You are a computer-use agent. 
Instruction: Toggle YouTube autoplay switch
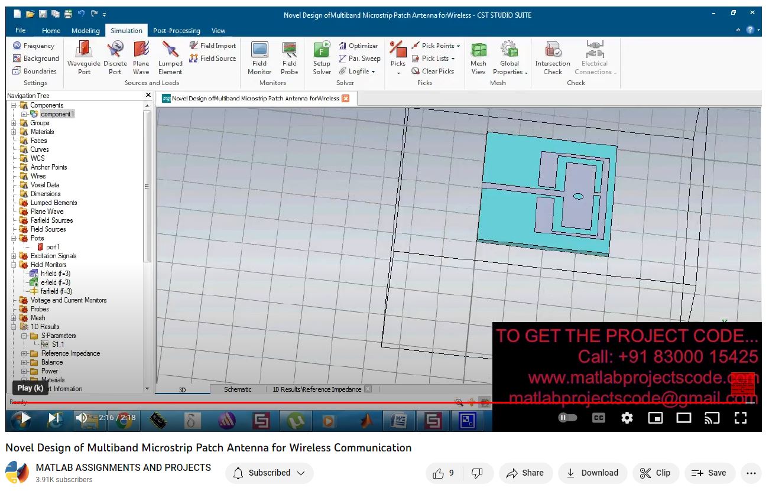(x=567, y=418)
